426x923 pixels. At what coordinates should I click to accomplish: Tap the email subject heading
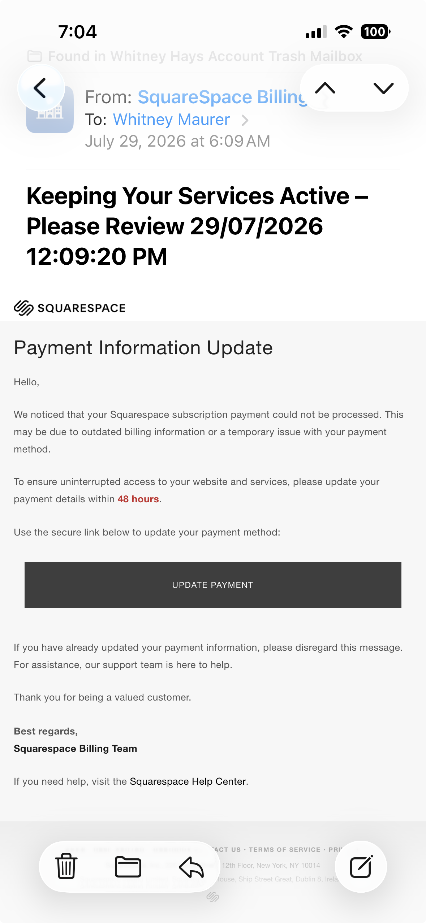tap(197, 226)
